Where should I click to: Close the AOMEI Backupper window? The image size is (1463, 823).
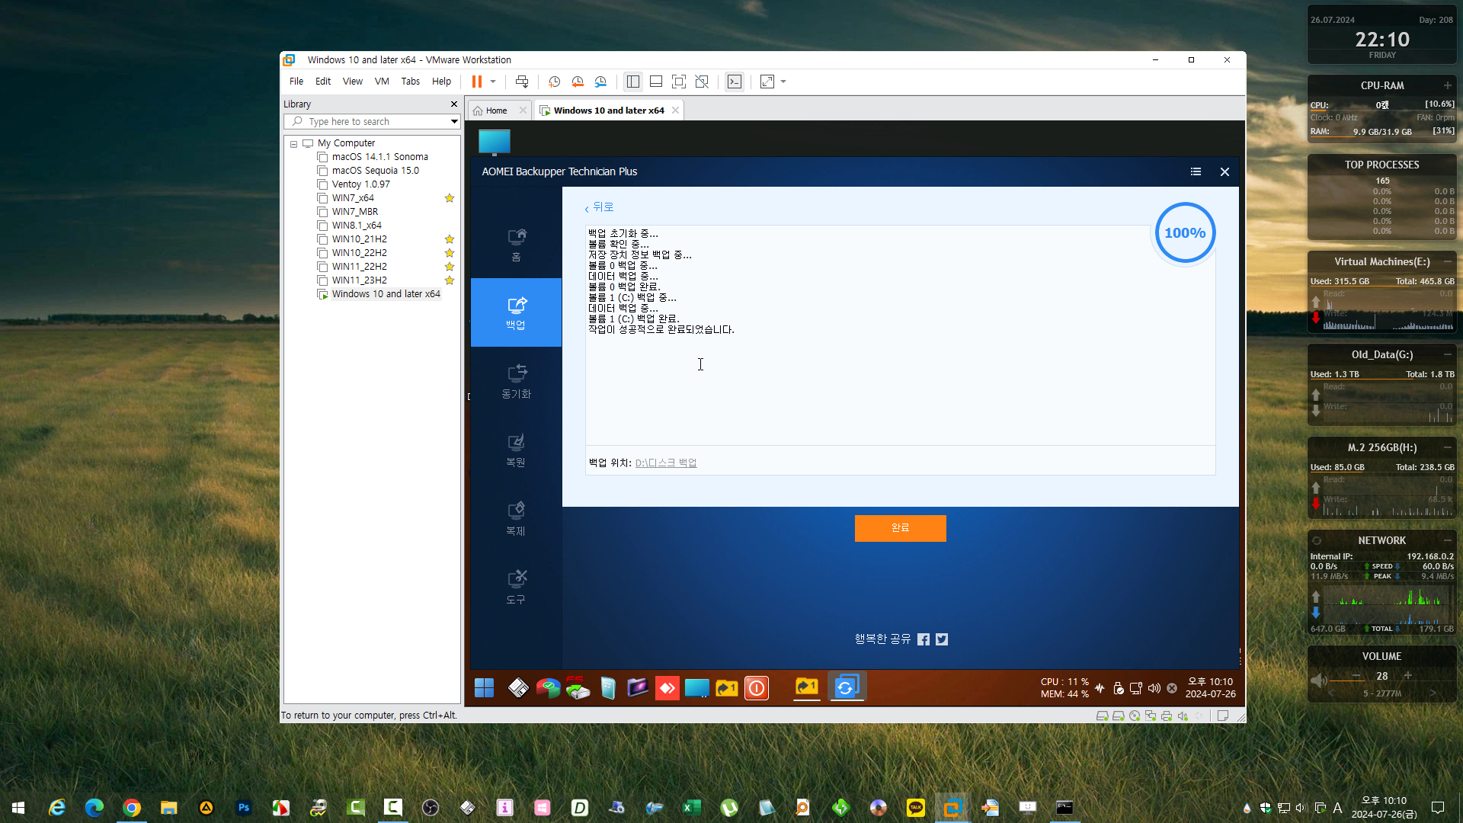1225,172
